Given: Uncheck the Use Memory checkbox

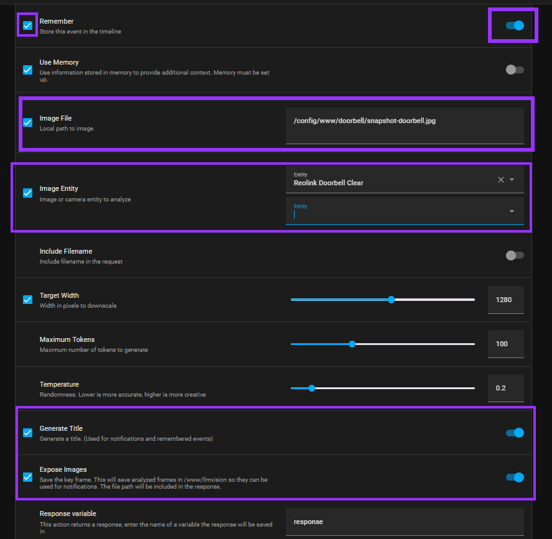Looking at the screenshot, I should click(27, 70).
